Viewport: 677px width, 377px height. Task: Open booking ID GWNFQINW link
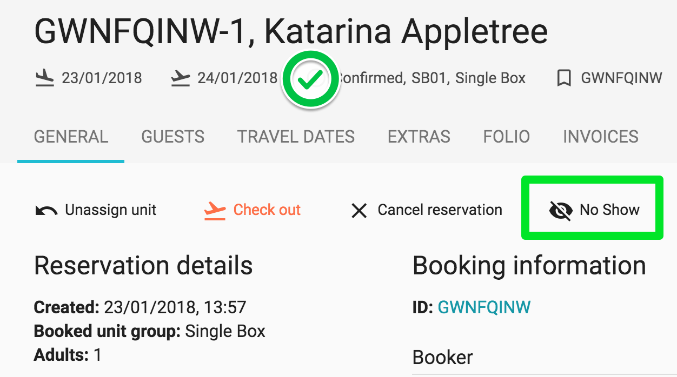(x=484, y=307)
